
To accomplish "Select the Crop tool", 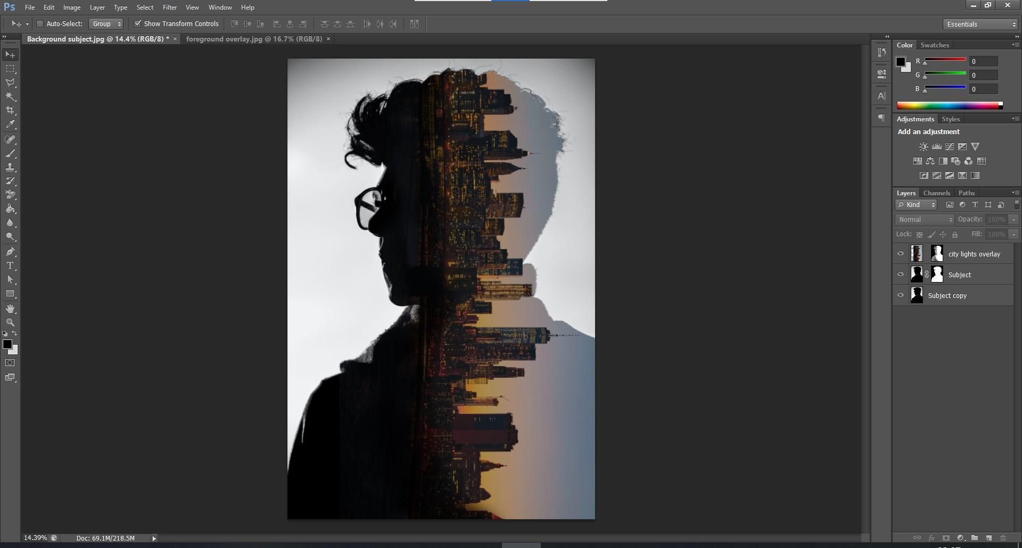I will tap(10, 110).
